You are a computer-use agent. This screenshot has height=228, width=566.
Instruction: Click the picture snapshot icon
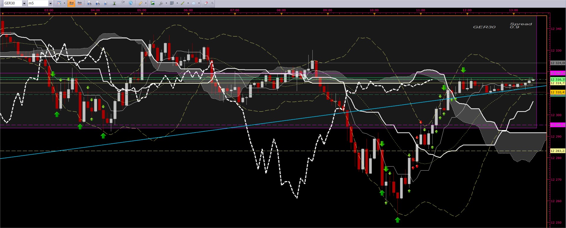153,3
